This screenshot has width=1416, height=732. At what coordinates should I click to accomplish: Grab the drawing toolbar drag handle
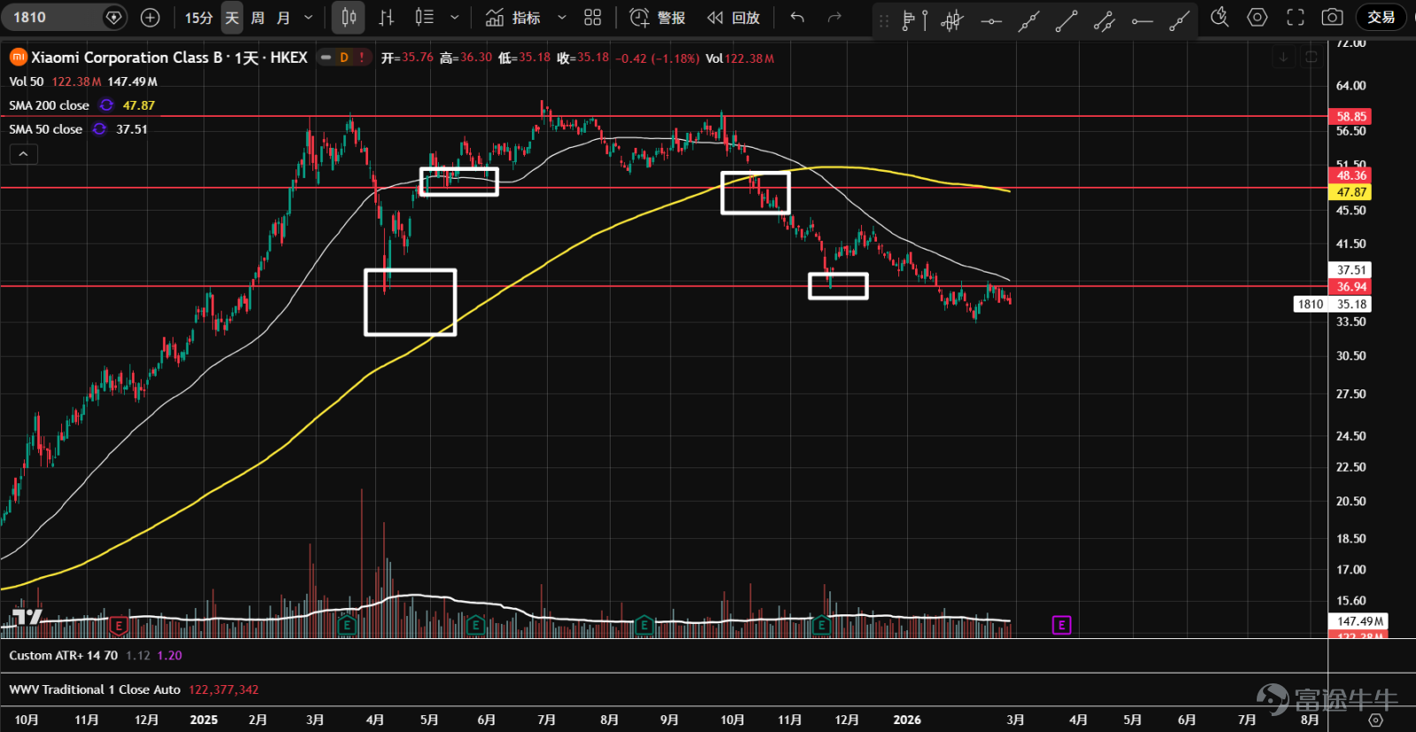(x=883, y=19)
